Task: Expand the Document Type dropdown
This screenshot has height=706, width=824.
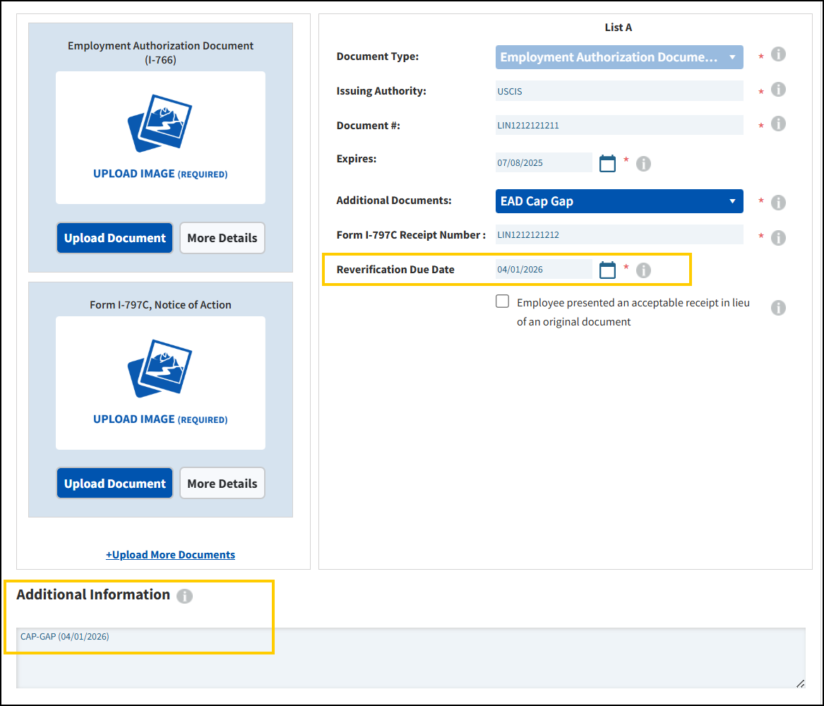Action: pos(619,57)
